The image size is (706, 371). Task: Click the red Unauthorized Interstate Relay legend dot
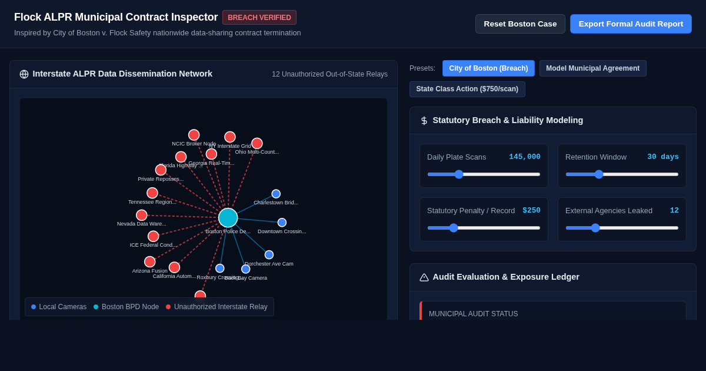(x=168, y=307)
